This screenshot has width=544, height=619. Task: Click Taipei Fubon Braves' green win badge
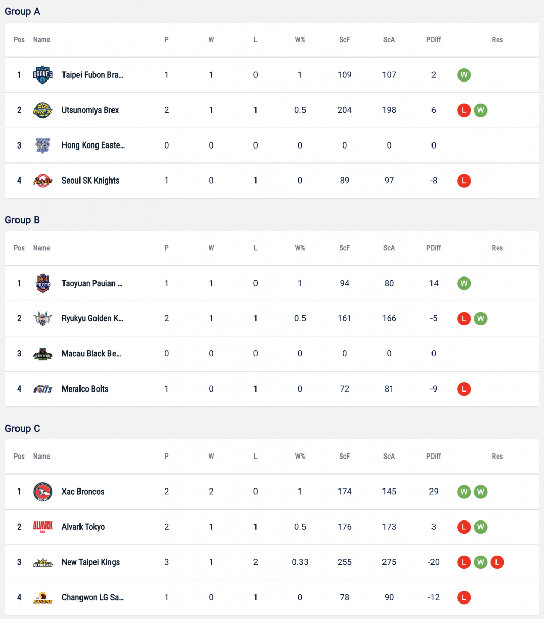click(x=464, y=75)
